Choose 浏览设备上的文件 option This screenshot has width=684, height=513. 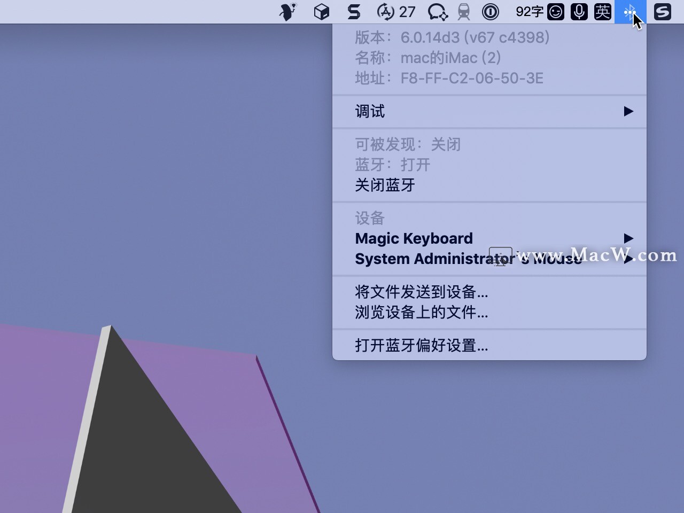421,313
